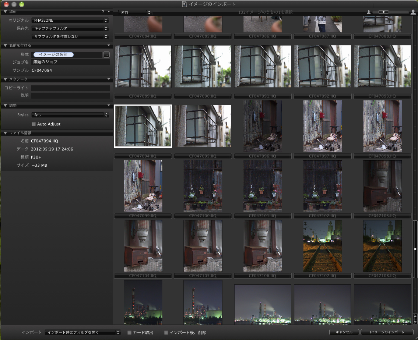Select thumbnail CF047105.IIQ

click(203, 246)
